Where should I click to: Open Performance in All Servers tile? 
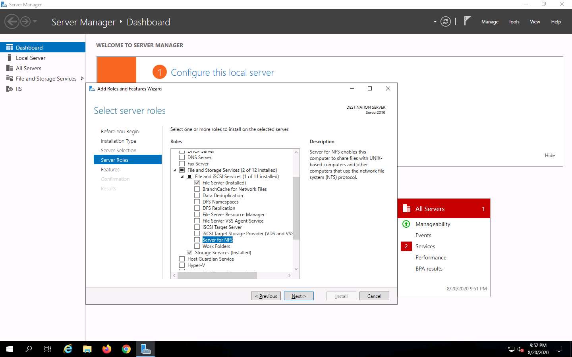431,257
